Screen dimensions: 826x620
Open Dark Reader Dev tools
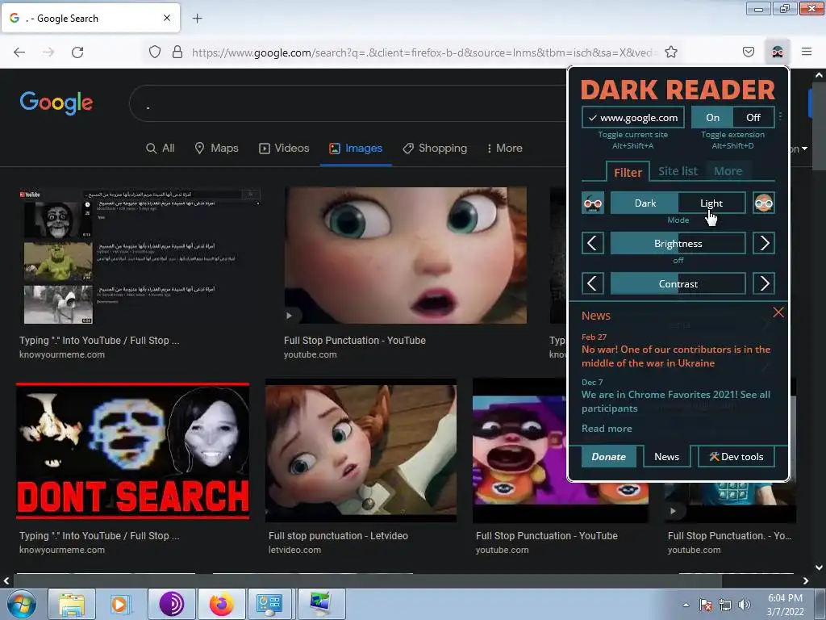coord(736,457)
